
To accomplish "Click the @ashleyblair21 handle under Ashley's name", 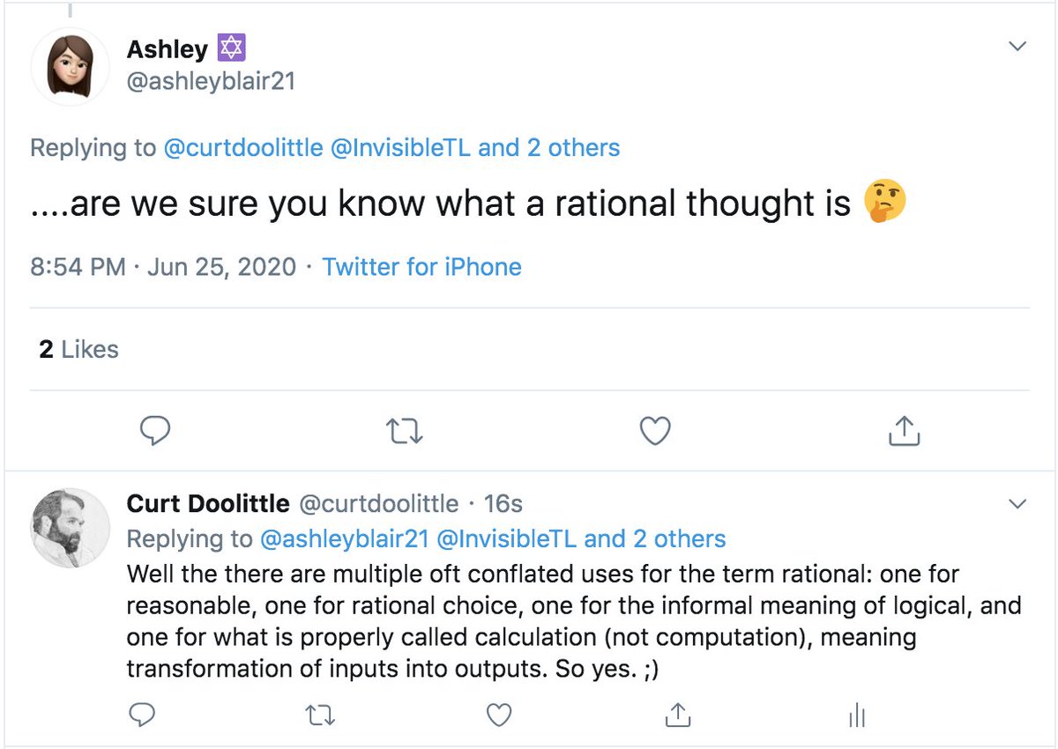I will point(211,81).
